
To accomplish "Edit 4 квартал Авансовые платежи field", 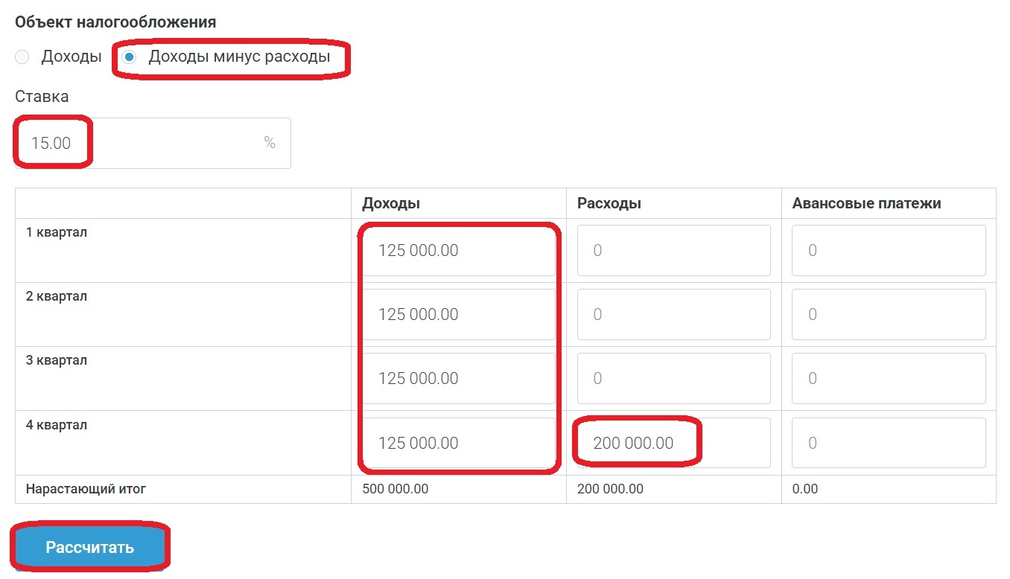I will [888, 443].
